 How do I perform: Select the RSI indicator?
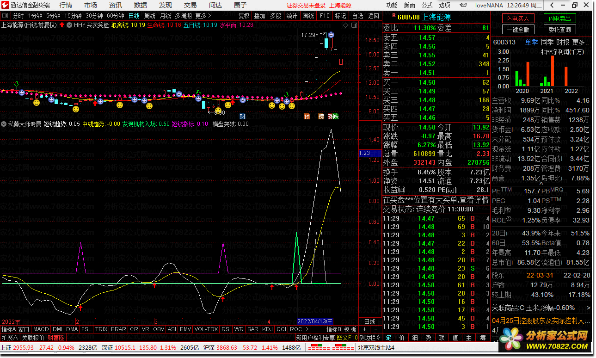[x=226, y=329]
